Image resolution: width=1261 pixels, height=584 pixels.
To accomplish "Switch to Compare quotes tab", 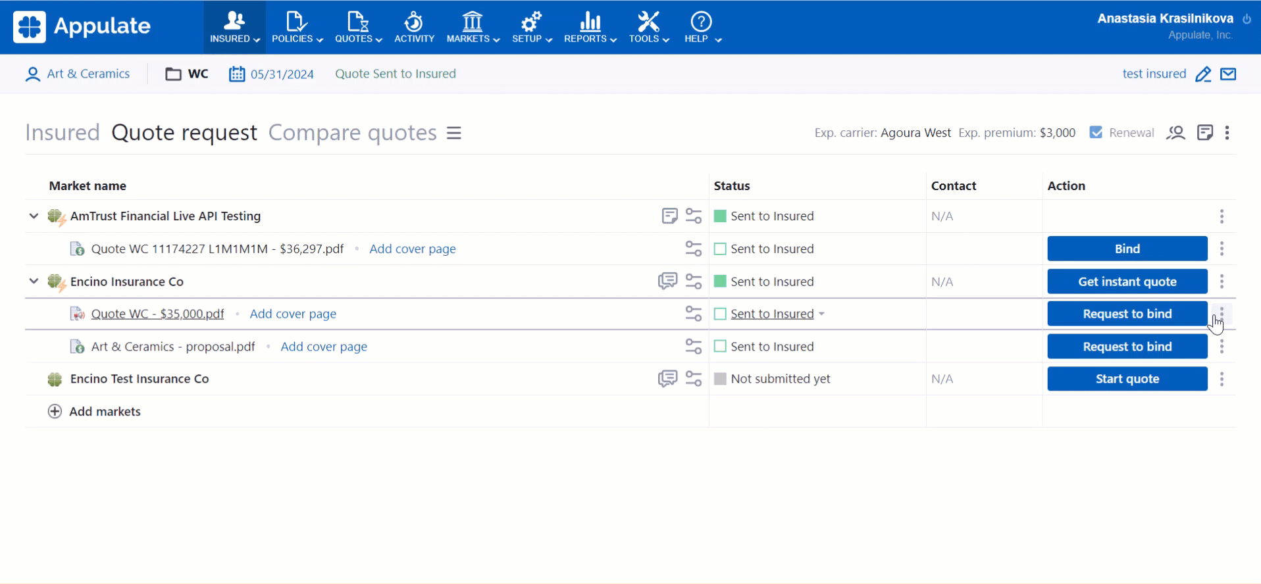I will (x=353, y=133).
